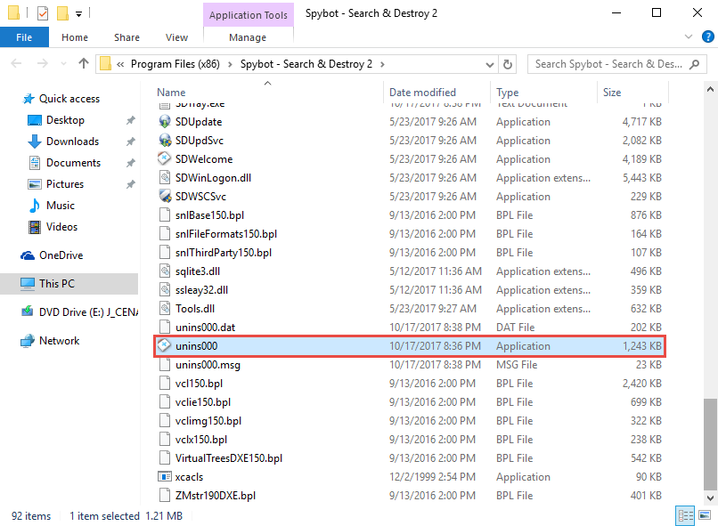
Task: Open the File menu
Action: [x=24, y=37]
